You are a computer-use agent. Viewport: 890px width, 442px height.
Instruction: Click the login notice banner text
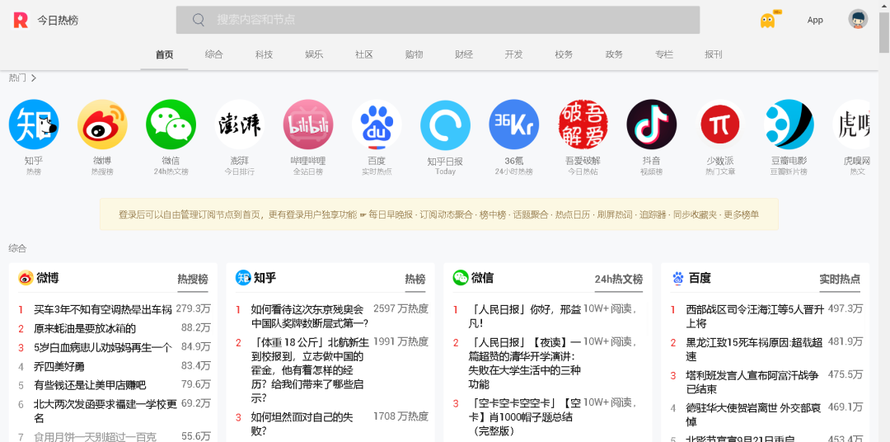(438, 214)
